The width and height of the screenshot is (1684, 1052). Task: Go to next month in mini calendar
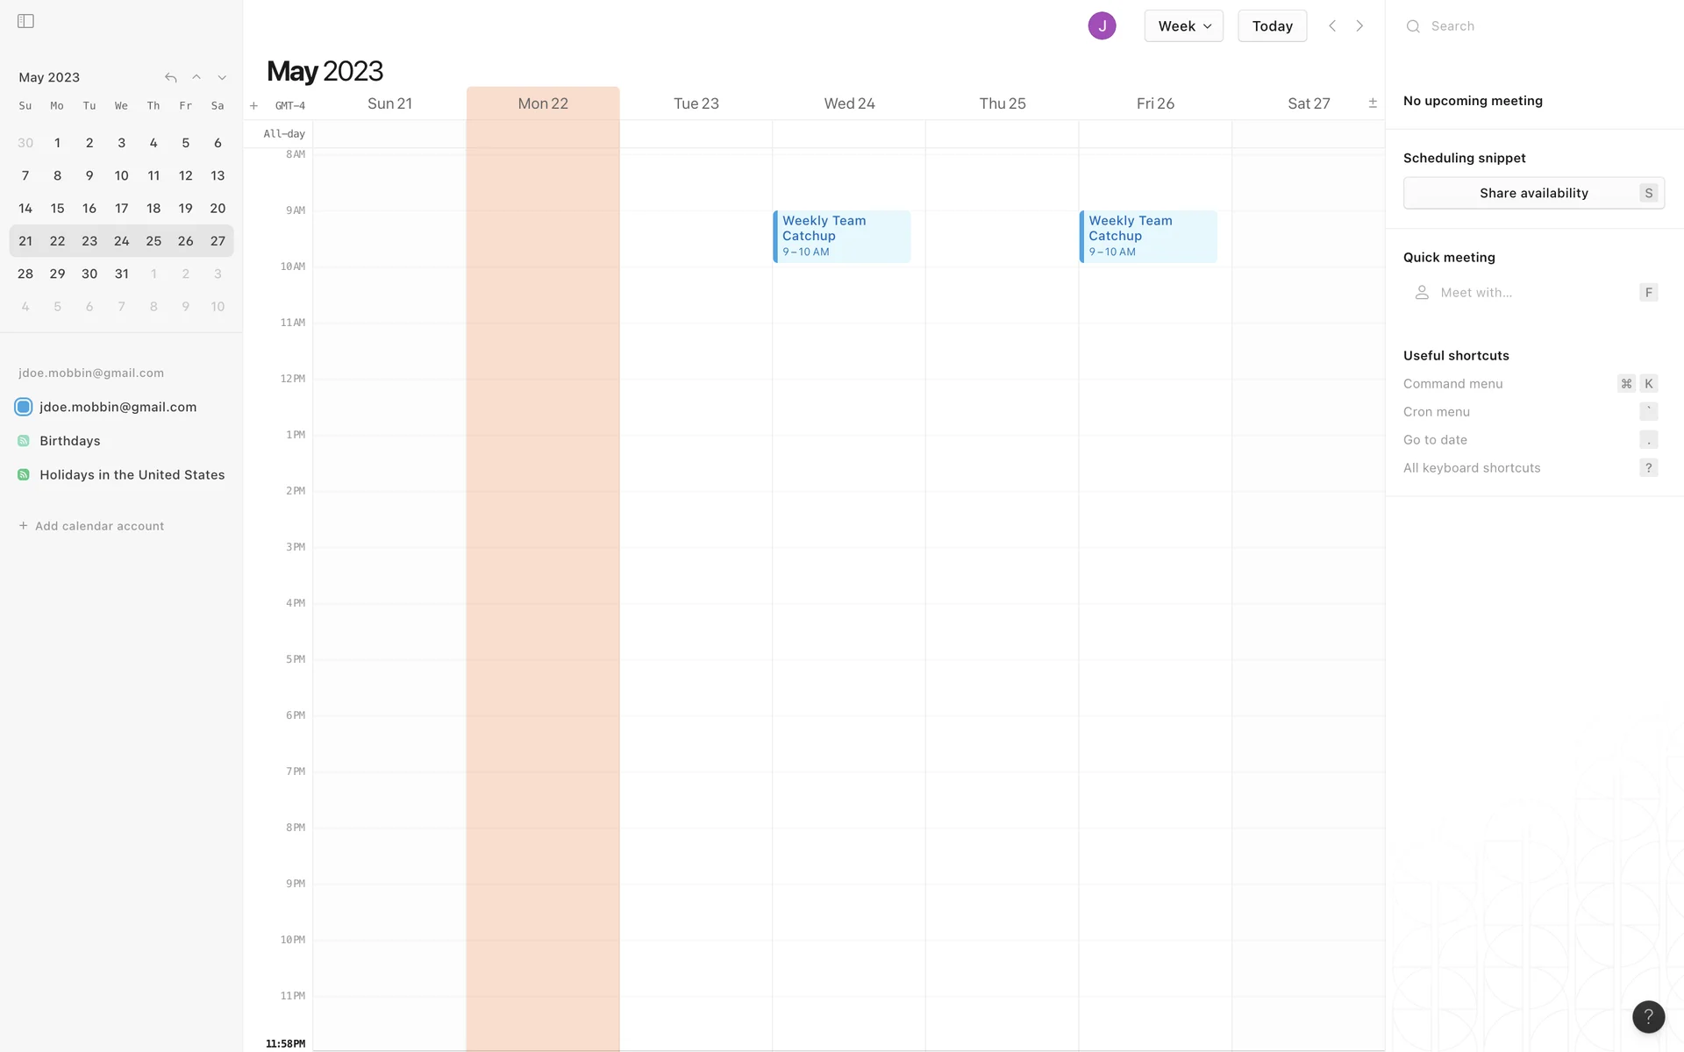(222, 78)
